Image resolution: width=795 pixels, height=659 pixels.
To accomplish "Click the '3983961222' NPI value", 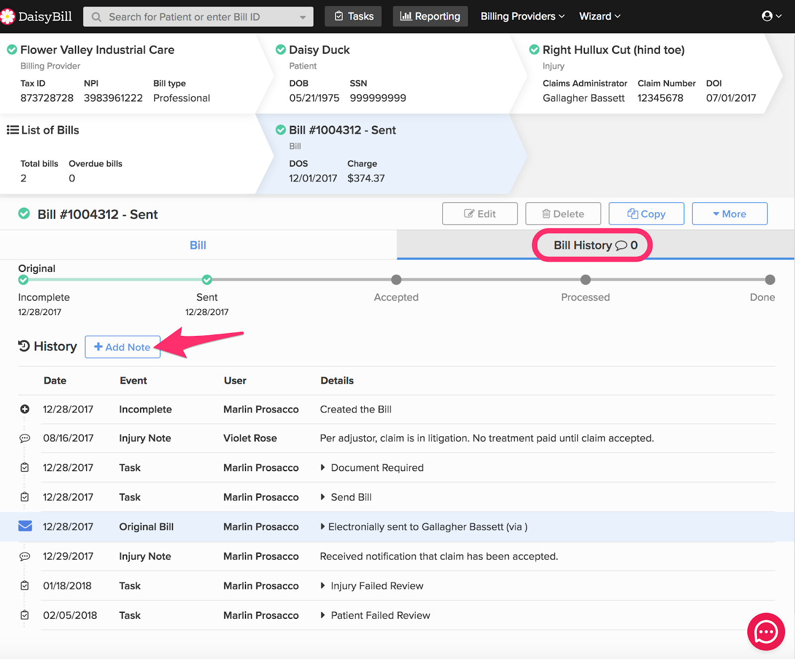I will pyautogui.click(x=113, y=98).
